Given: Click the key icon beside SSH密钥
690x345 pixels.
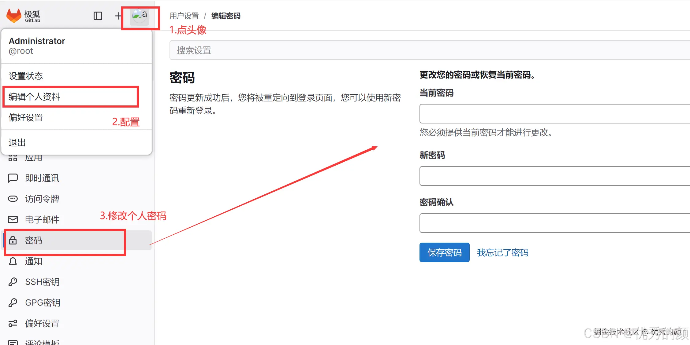Looking at the screenshot, I should tap(13, 282).
